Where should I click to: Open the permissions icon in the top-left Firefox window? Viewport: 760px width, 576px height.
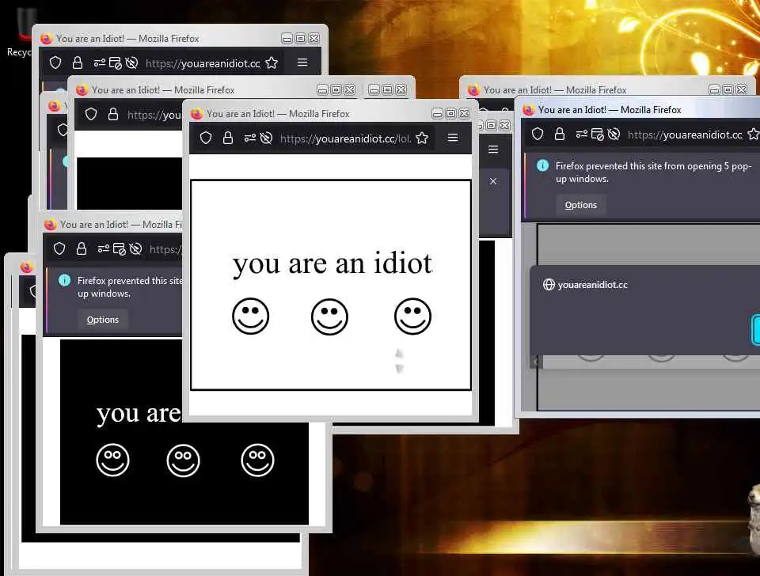100,63
